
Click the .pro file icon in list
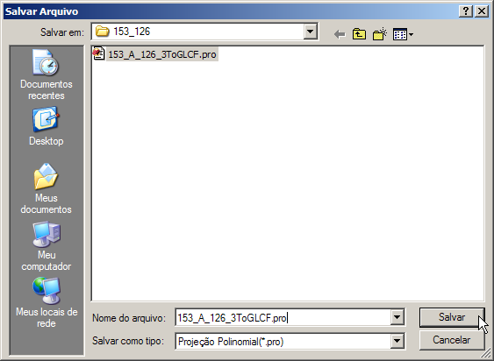98,53
